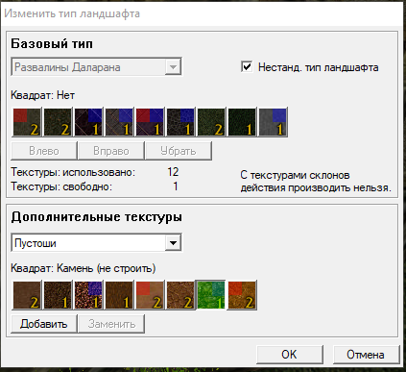The image size is (406, 372).
Task: Click the Квадрат: Нет label
Action: (42, 95)
